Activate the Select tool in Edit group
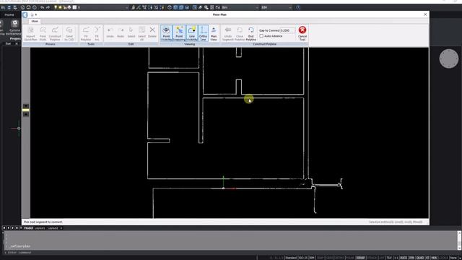The image size is (462, 260). pos(131,32)
